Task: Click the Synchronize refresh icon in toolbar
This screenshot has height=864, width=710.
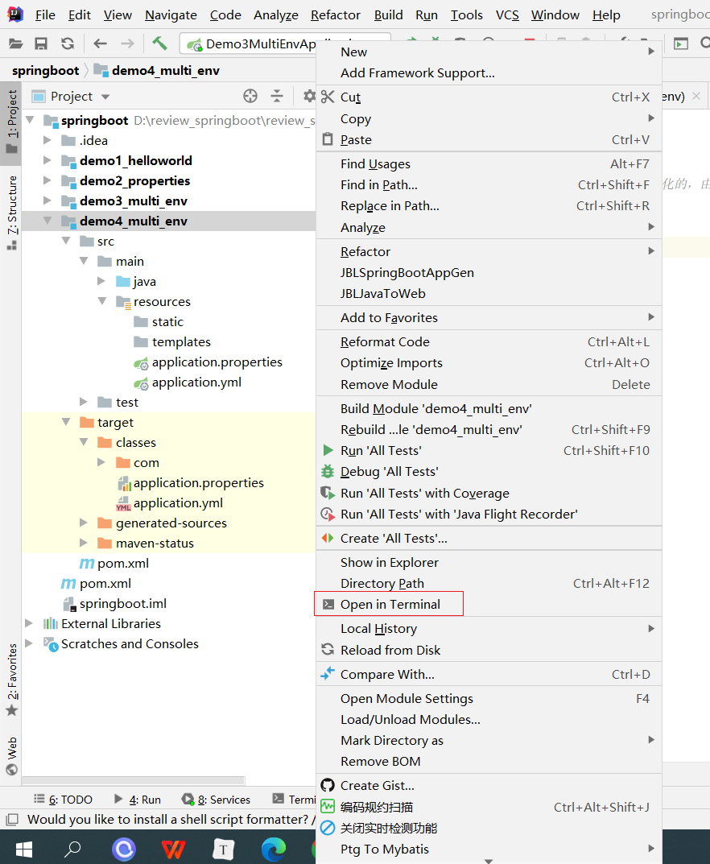Action: (x=68, y=43)
